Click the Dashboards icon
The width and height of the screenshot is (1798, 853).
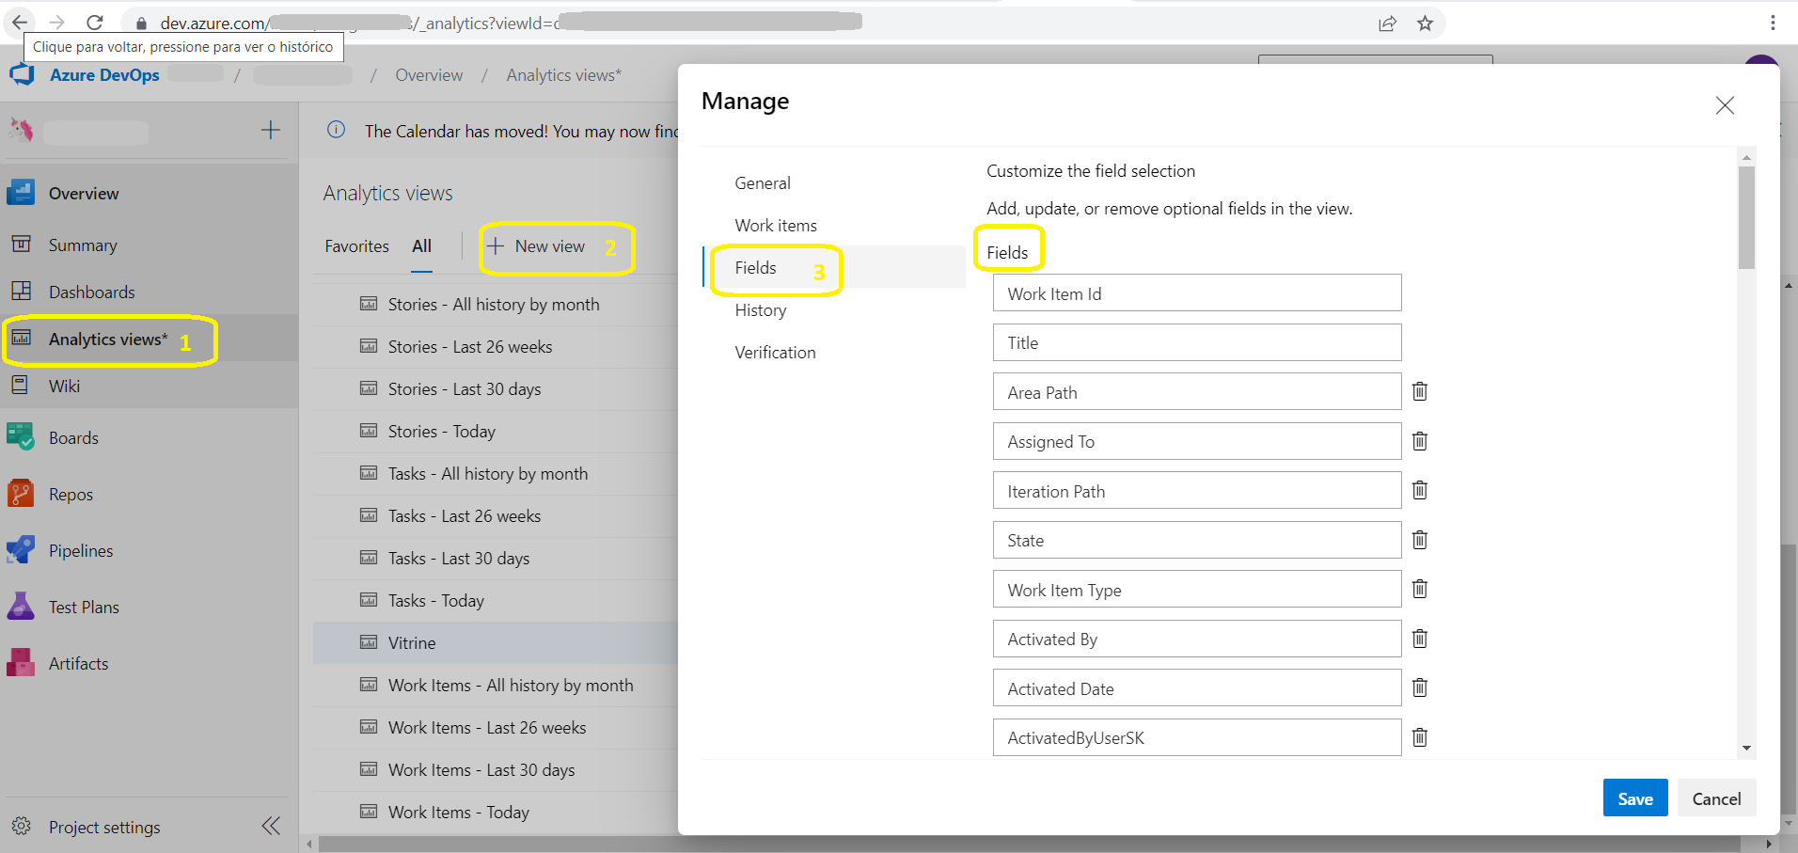pyautogui.click(x=20, y=292)
